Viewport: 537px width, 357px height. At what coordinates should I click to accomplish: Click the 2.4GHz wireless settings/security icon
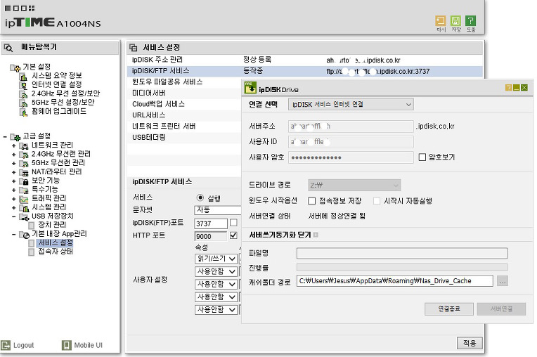(23, 93)
